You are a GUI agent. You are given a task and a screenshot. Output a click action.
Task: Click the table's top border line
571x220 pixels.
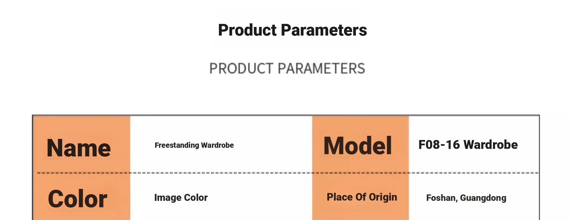pos(223,115)
